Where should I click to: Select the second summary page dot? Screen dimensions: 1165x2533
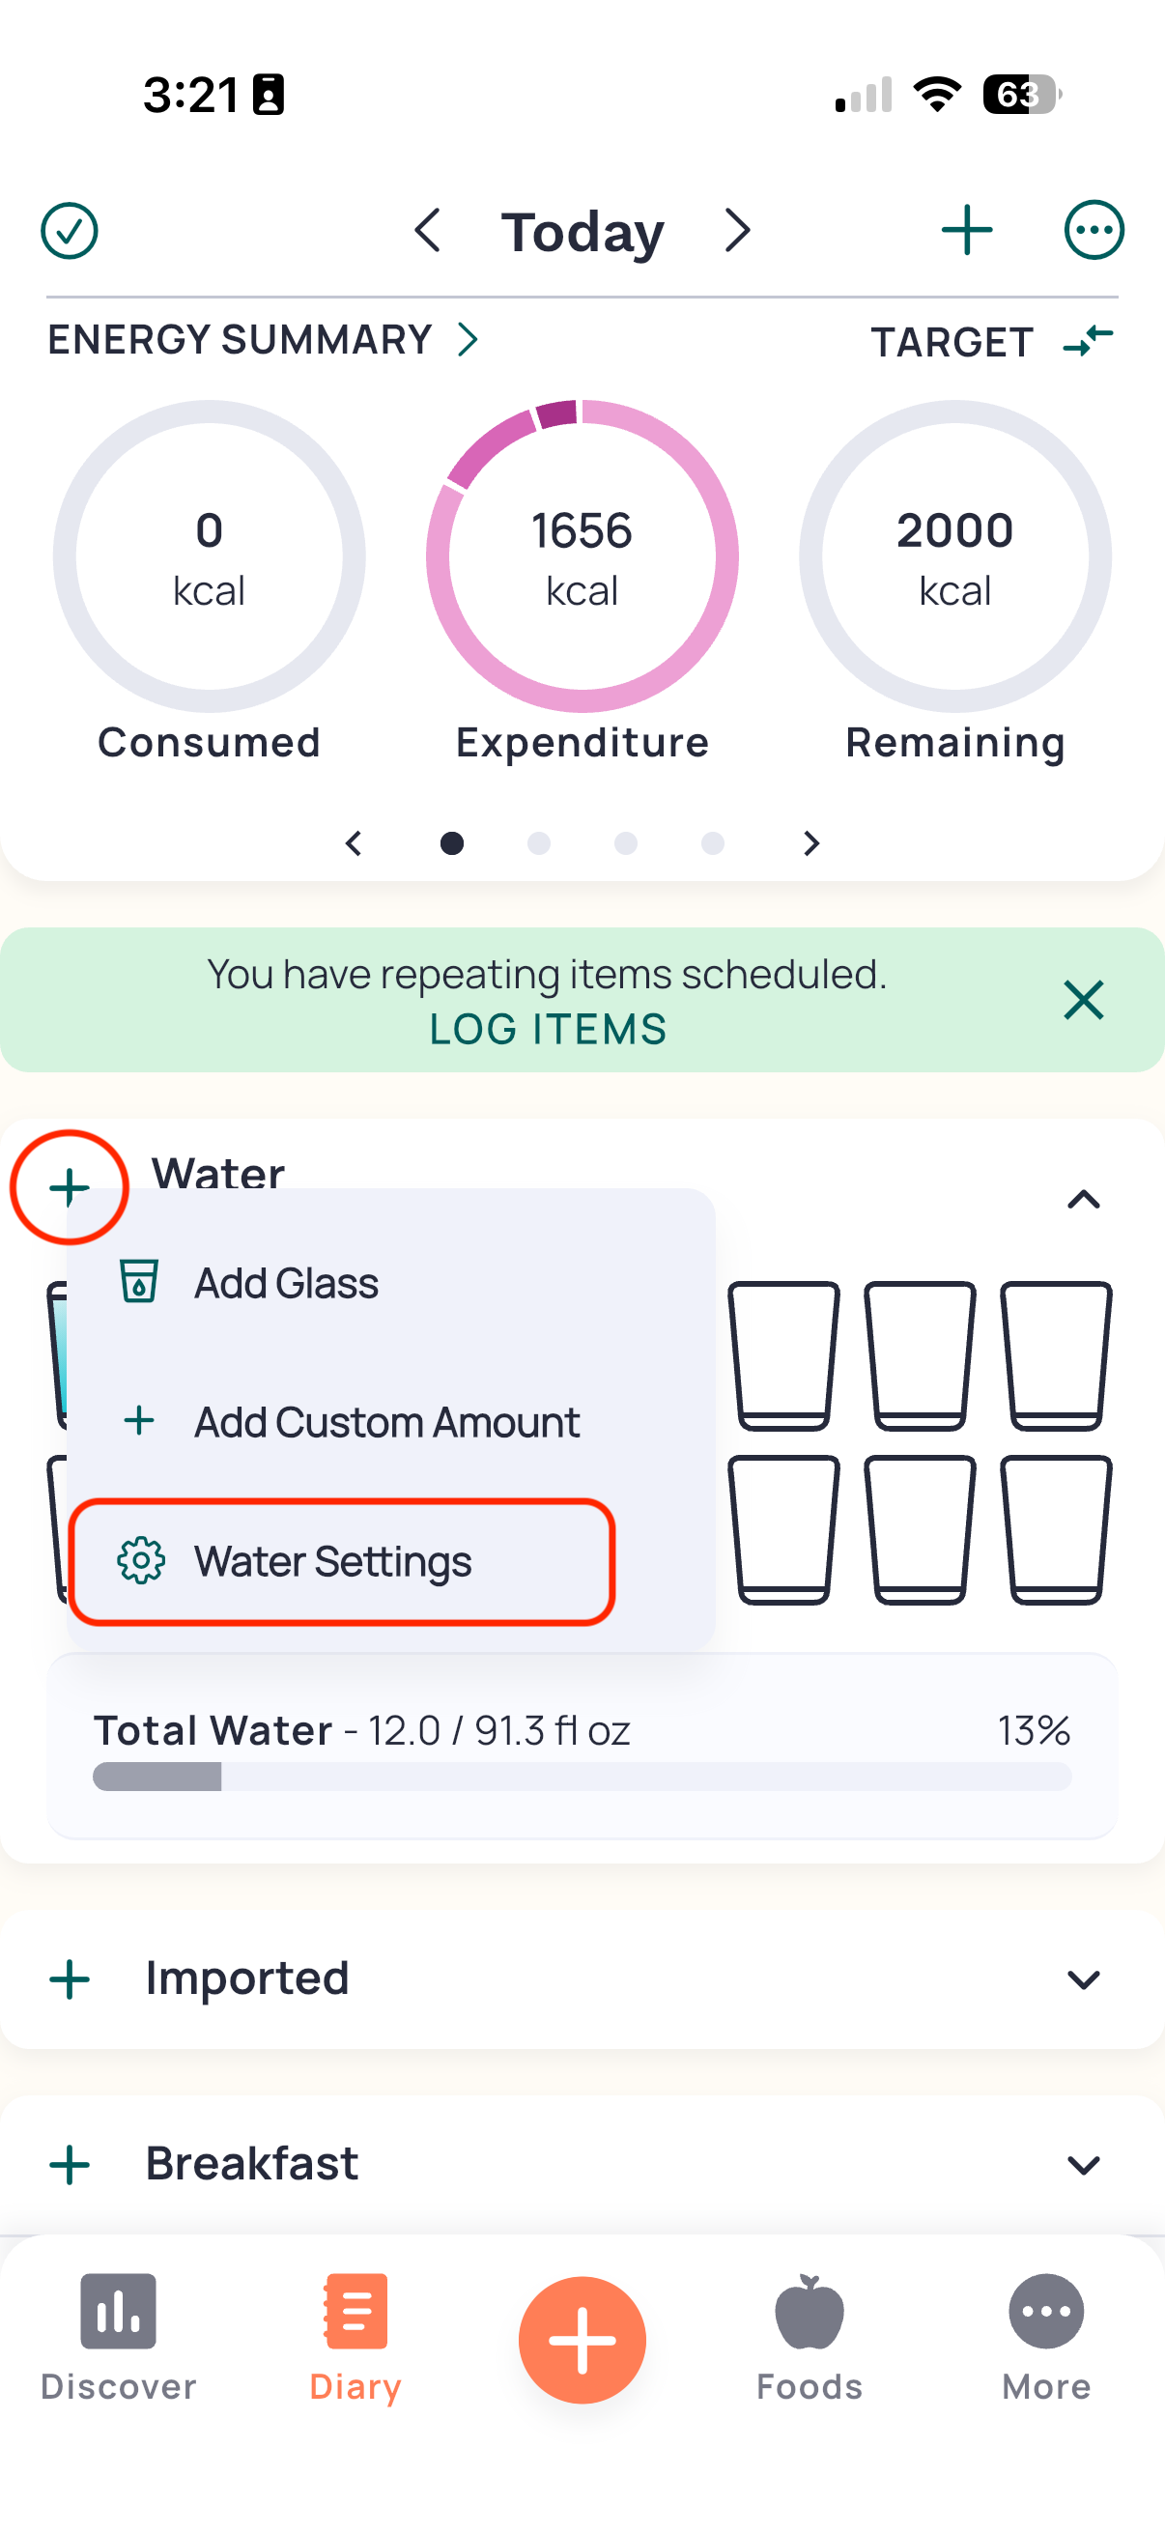tap(539, 843)
